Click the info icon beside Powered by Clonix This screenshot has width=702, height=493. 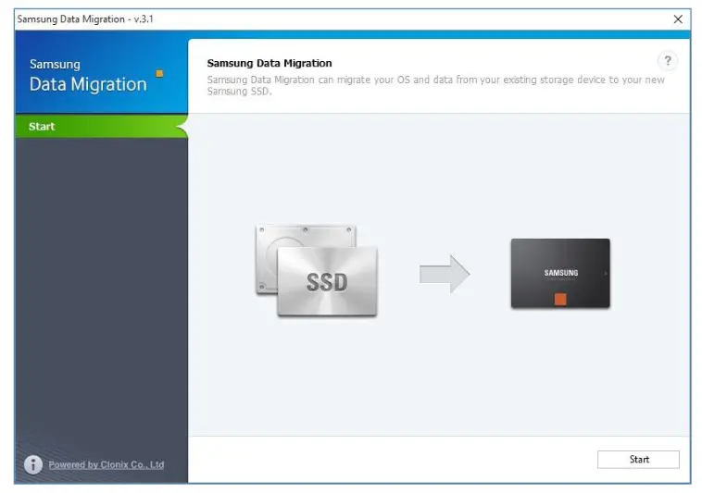tap(33, 464)
